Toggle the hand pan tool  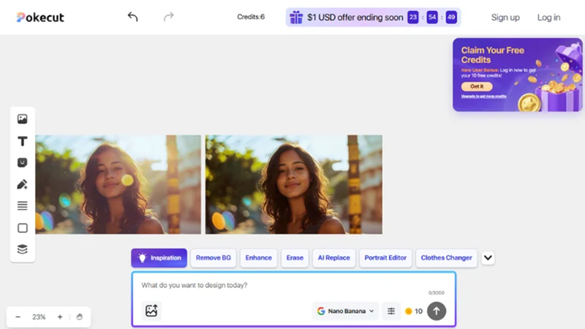pyautogui.click(x=80, y=317)
